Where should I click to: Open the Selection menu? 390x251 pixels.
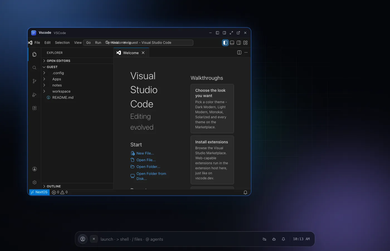click(x=62, y=43)
